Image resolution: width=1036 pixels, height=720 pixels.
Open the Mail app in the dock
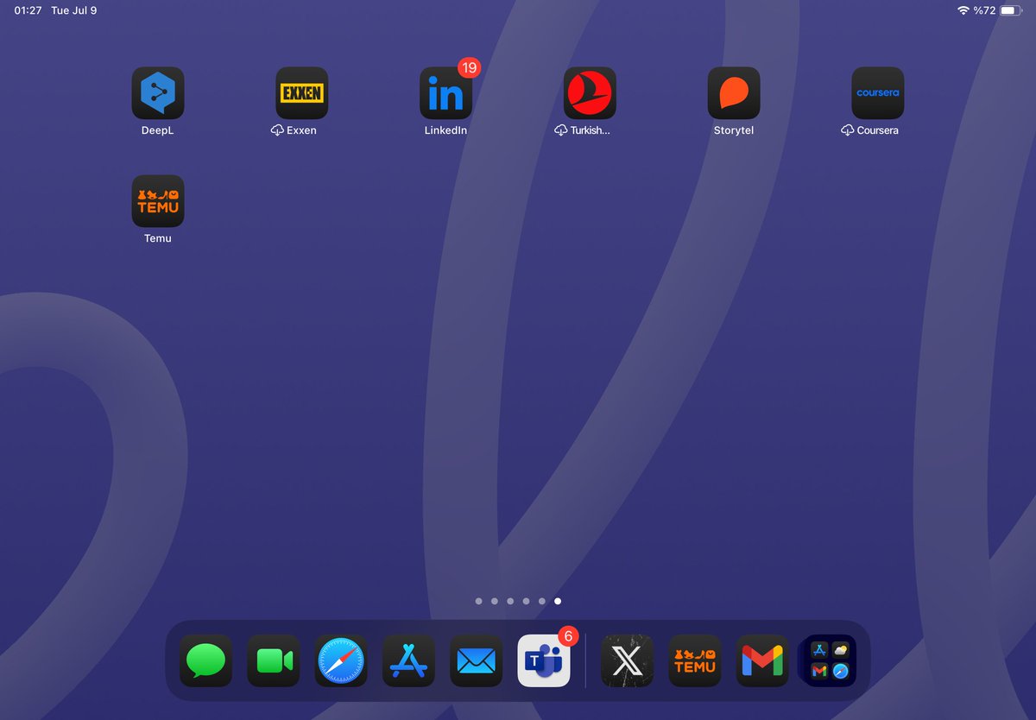click(477, 661)
